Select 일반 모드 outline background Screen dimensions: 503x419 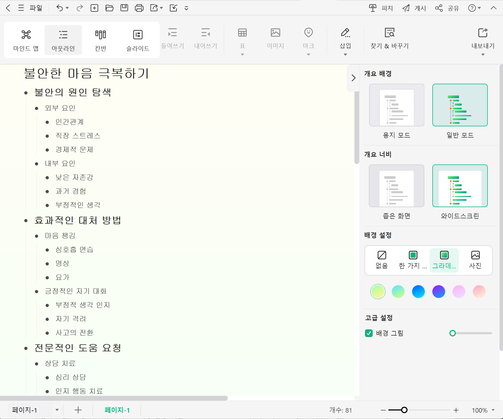click(460, 105)
